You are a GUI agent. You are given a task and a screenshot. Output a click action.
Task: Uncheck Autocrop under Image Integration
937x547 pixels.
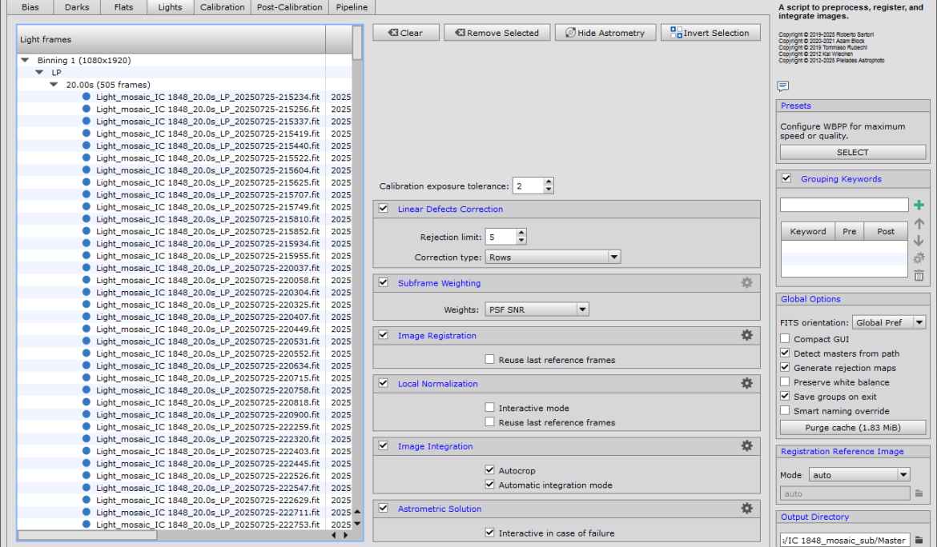(x=490, y=470)
